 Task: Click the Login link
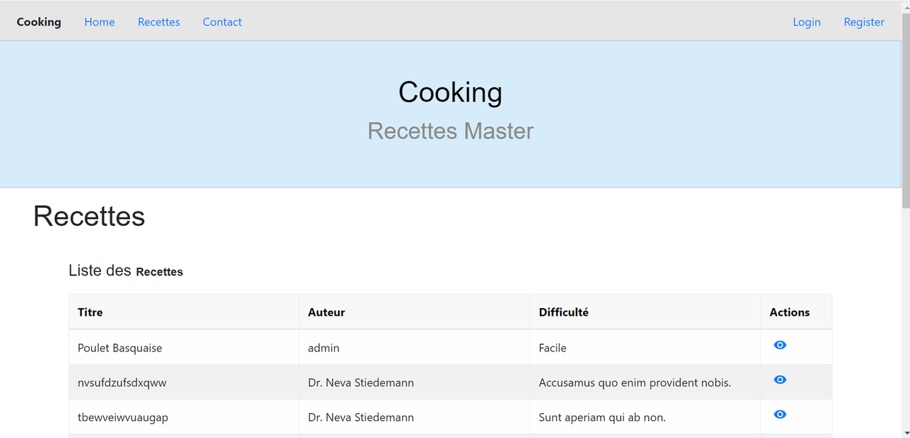[807, 22]
